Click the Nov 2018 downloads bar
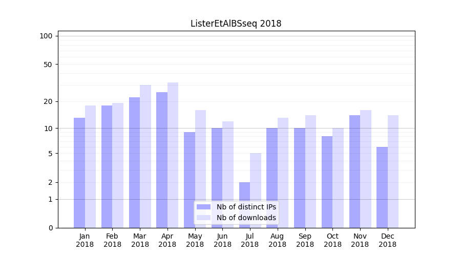 point(366,169)
